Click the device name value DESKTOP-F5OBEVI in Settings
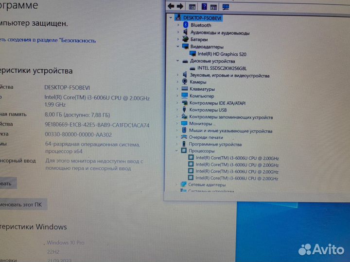Viewport: 350px width, 262px height. 67,87
